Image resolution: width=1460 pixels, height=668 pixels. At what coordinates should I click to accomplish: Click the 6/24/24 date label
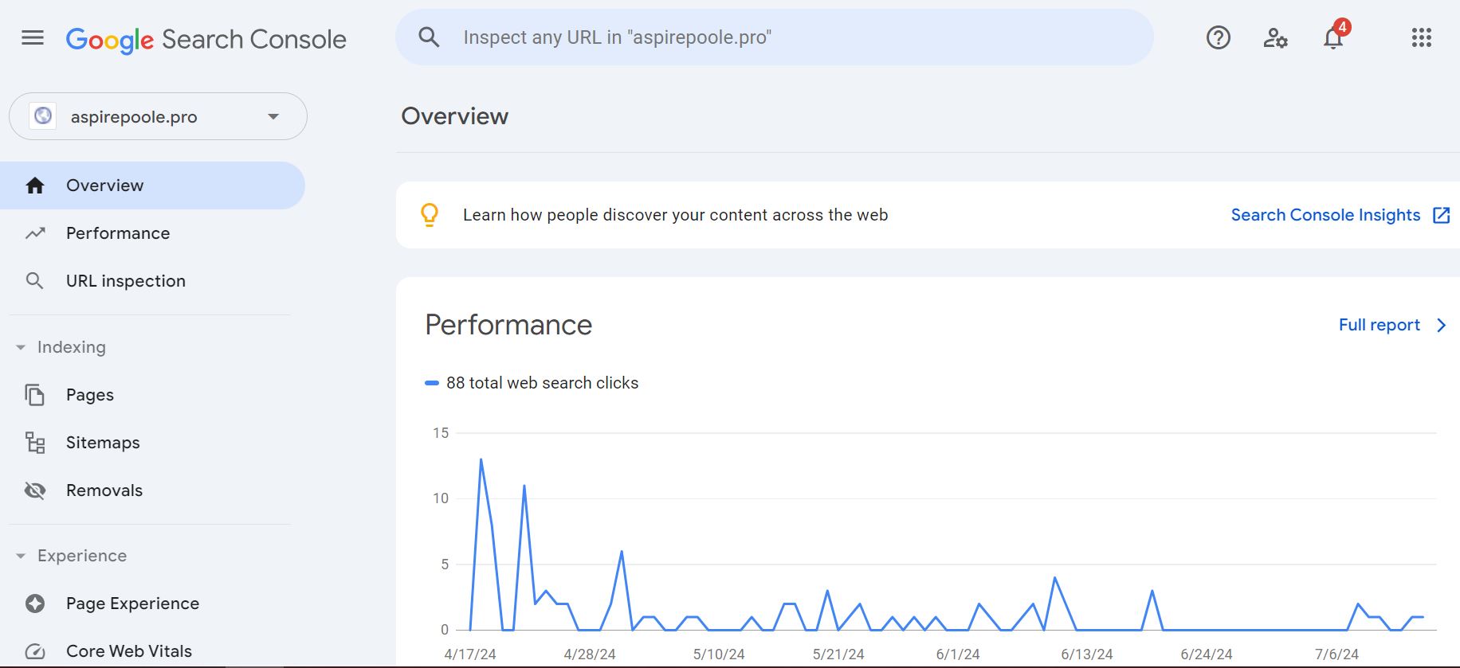coord(1207,654)
